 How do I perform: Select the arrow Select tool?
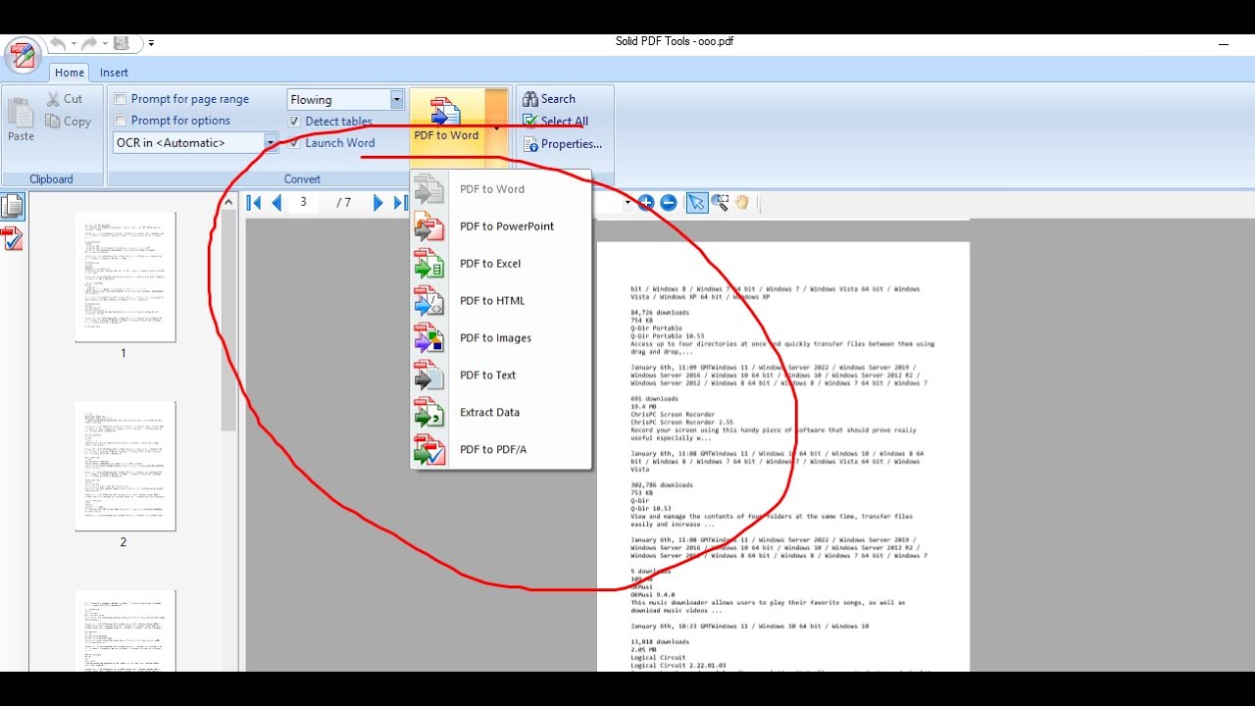696,203
